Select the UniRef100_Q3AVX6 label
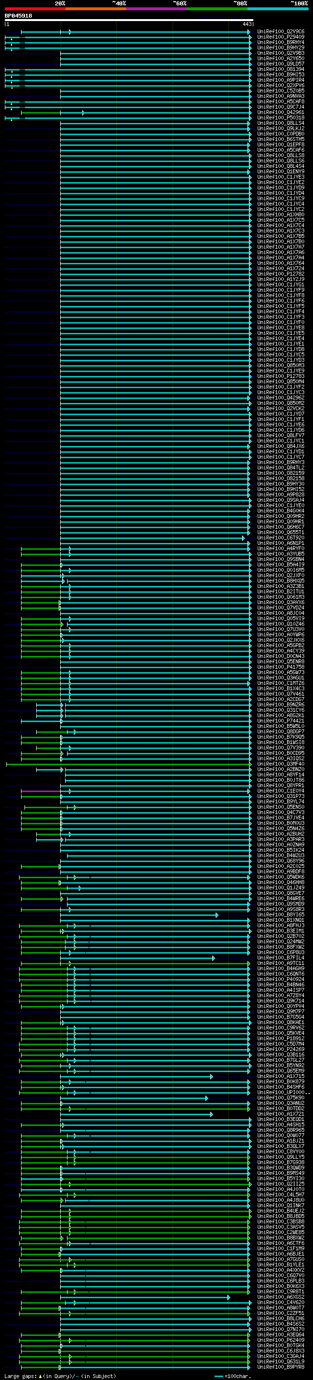 coord(281,602)
